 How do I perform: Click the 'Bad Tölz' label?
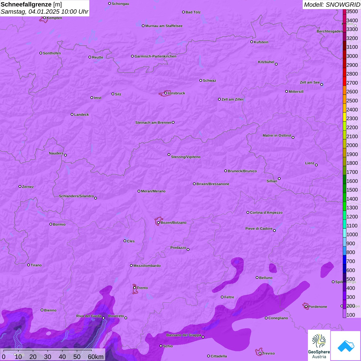(x=193, y=12)
